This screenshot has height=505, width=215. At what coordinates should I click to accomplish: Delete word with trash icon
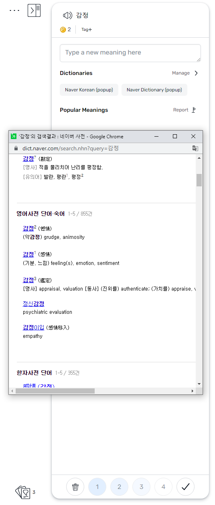coord(75,487)
